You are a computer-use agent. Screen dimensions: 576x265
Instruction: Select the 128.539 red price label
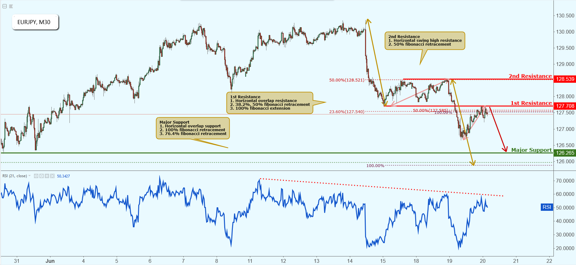pos(565,79)
